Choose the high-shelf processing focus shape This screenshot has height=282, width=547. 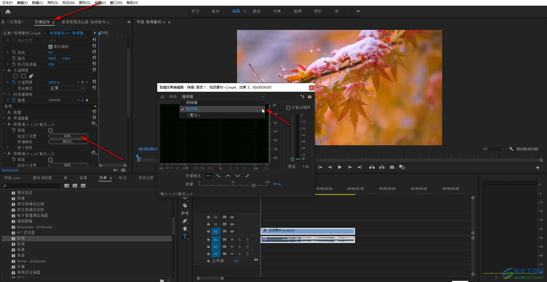pyautogui.click(x=247, y=176)
